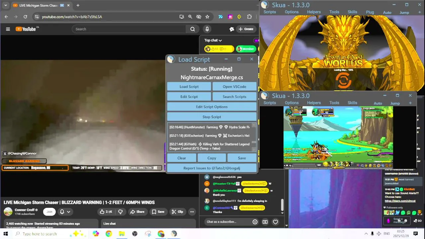The height and width of the screenshot is (239, 425).
Task: Click the Load Script button
Action: click(x=189, y=87)
